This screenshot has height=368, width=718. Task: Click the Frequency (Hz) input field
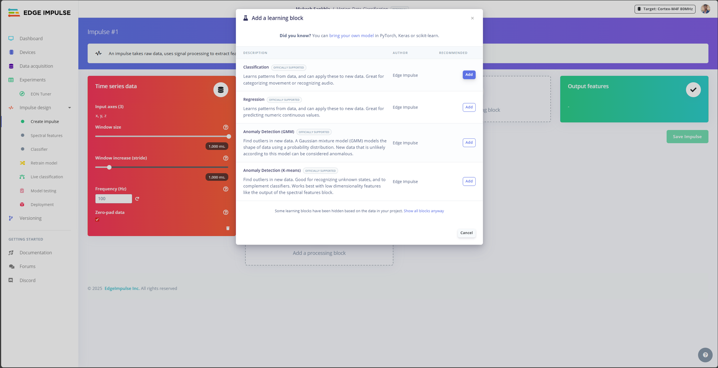point(113,198)
